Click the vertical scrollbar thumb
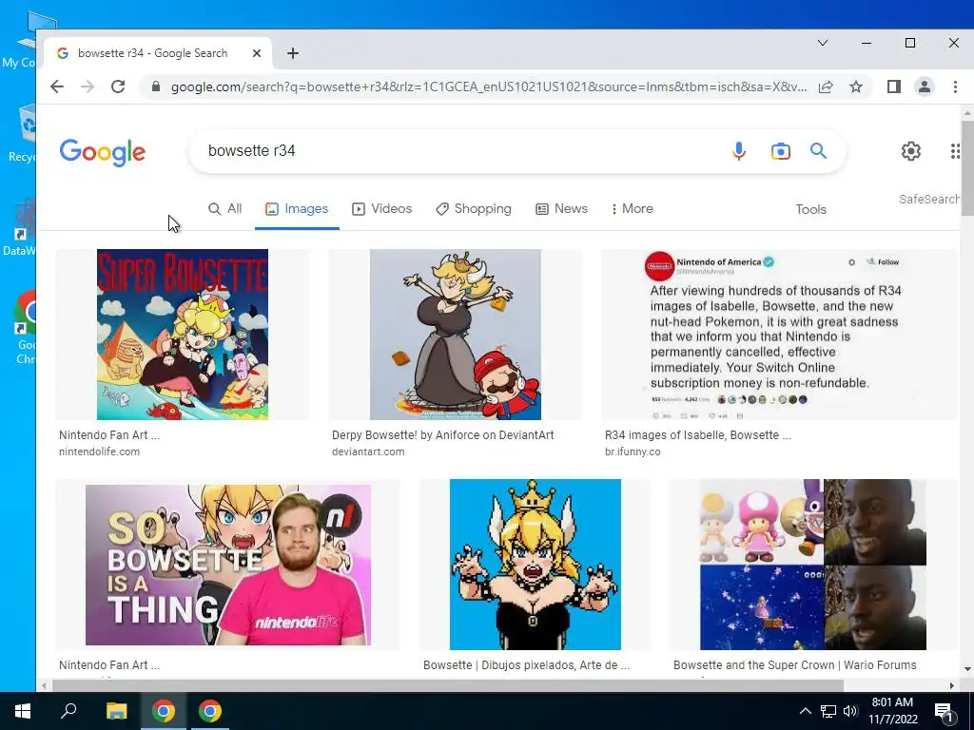Screen dimensions: 974x730 [967, 168]
